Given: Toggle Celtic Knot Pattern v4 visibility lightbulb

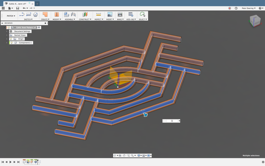Looking at the screenshot, I should [x=9, y=27].
